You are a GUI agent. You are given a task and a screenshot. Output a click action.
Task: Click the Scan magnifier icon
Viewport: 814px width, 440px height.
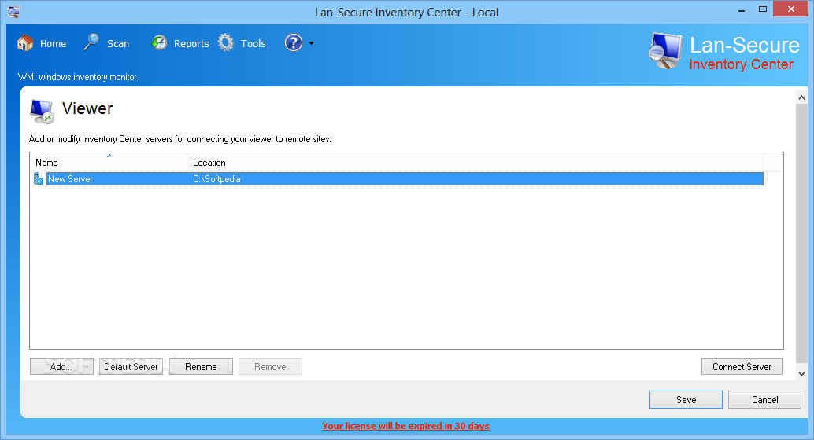(x=91, y=42)
